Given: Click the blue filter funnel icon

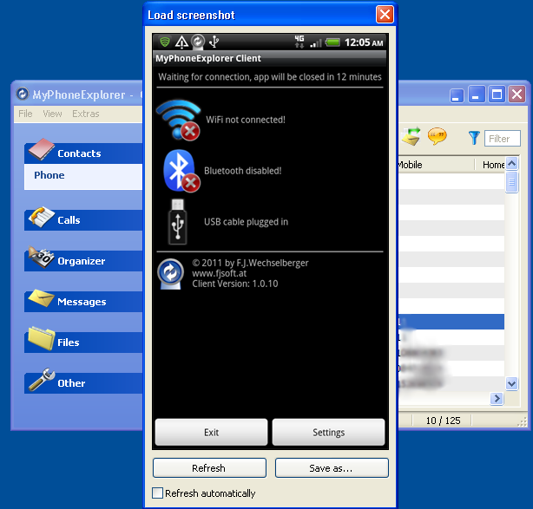Looking at the screenshot, I should [474, 138].
